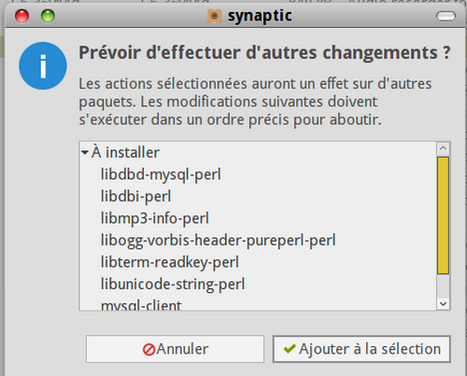
Task: Select libunicode-string-perl in the list
Action: (x=173, y=285)
